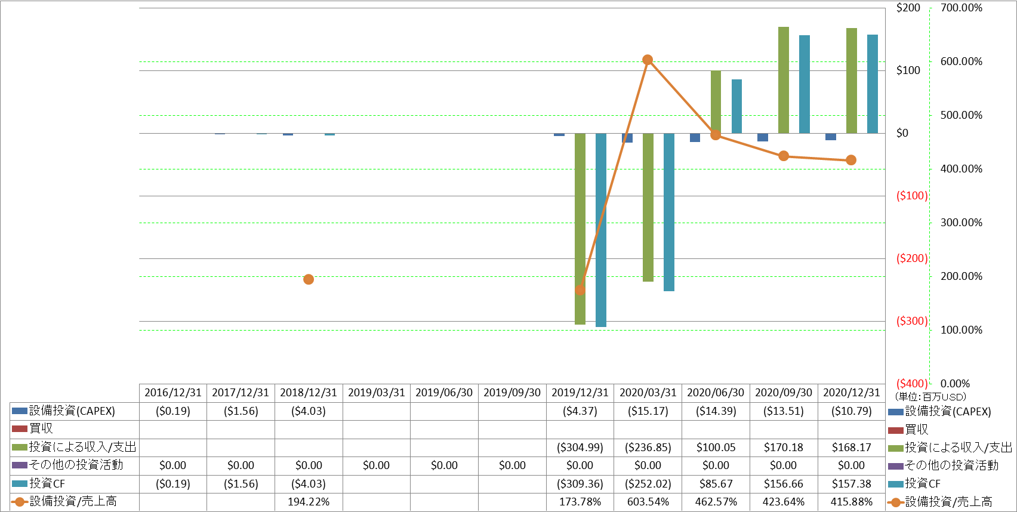This screenshot has width=1017, height=512.
Task: Select the 2019/12/31 column header
Action: (x=580, y=393)
